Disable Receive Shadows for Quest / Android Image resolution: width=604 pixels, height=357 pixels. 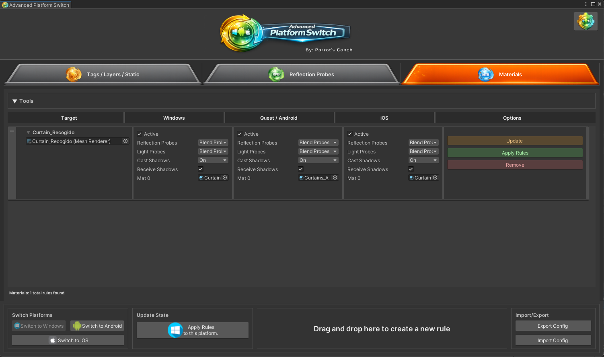coord(301,169)
